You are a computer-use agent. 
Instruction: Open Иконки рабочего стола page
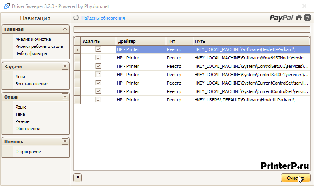tap(39, 46)
